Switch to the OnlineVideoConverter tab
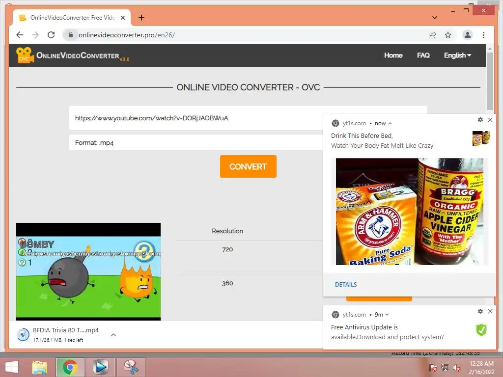 click(x=72, y=18)
